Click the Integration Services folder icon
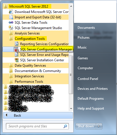117x135 pixels. pos(11,76)
